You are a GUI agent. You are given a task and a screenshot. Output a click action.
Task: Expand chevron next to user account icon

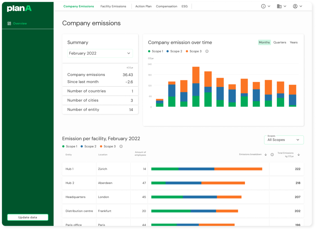(301, 6)
